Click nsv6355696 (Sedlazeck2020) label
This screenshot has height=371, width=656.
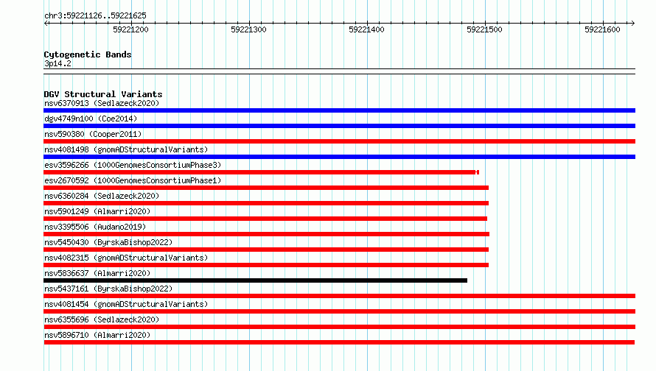tap(102, 319)
